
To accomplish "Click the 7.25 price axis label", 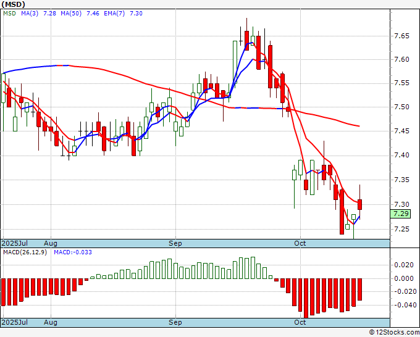I will [x=402, y=230].
